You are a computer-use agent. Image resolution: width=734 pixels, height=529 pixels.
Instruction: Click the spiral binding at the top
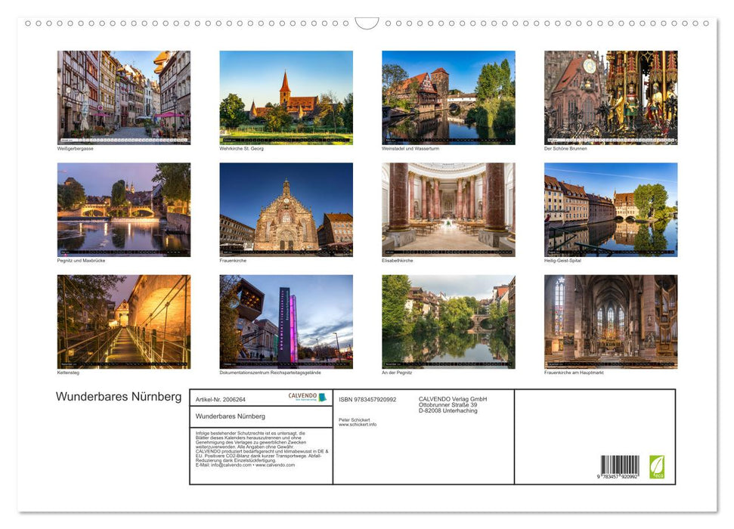(367, 23)
